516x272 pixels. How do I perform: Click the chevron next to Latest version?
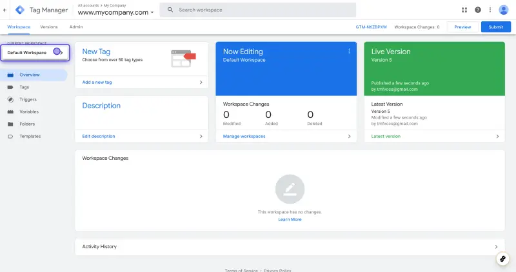click(497, 136)
